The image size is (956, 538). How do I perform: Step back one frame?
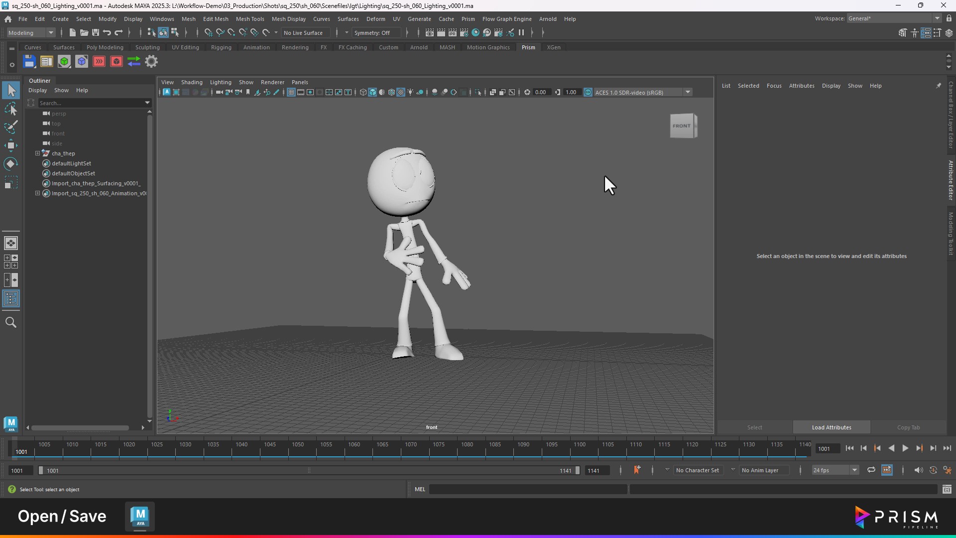(x=863, y=448)
